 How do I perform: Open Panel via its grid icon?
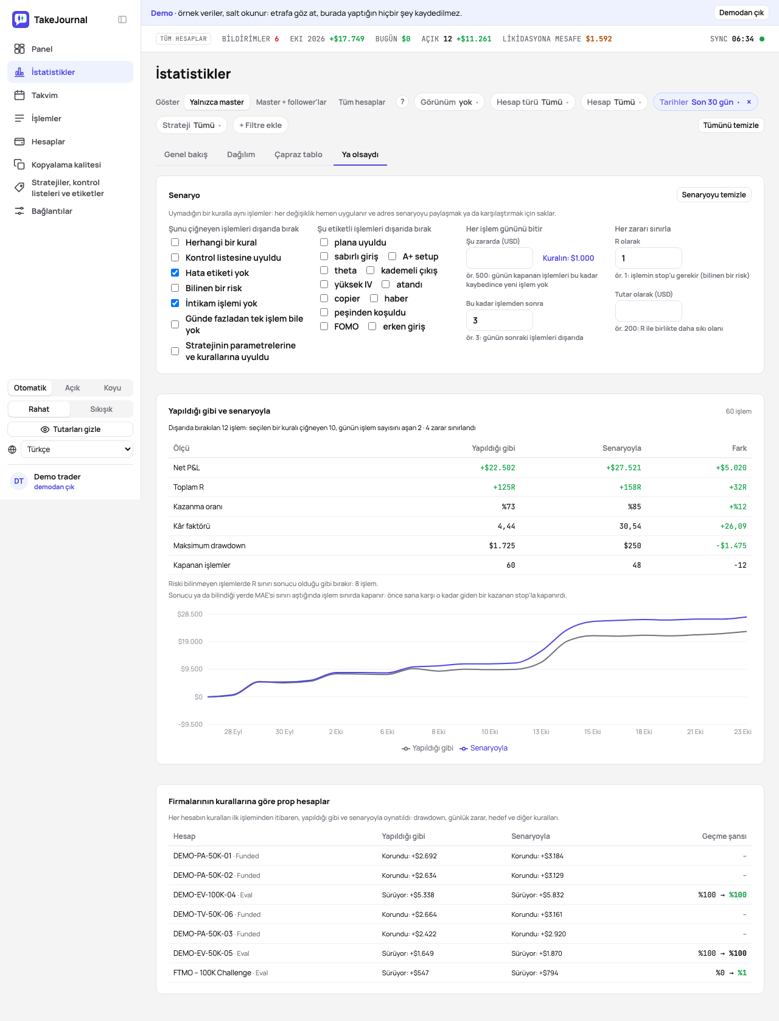click(x=19, y=49)
